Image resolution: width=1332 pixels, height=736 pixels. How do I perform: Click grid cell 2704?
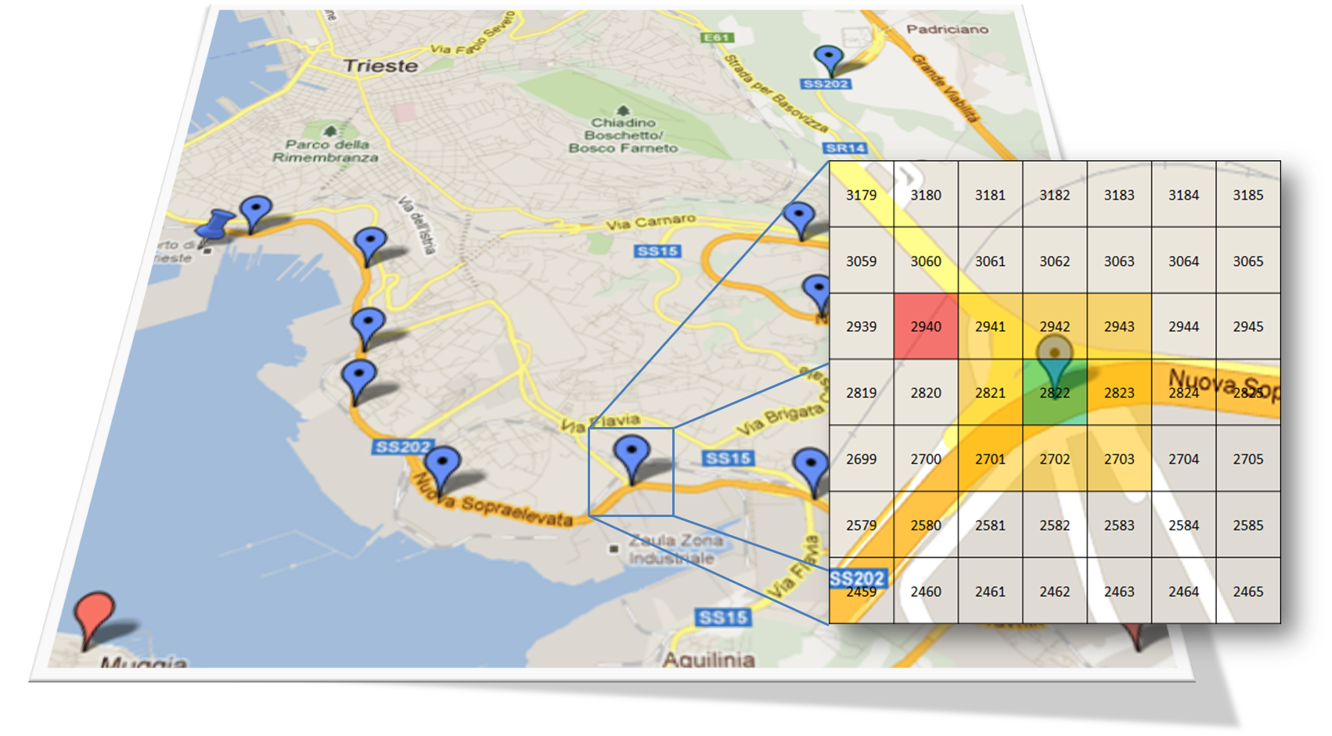point(1183,459)
